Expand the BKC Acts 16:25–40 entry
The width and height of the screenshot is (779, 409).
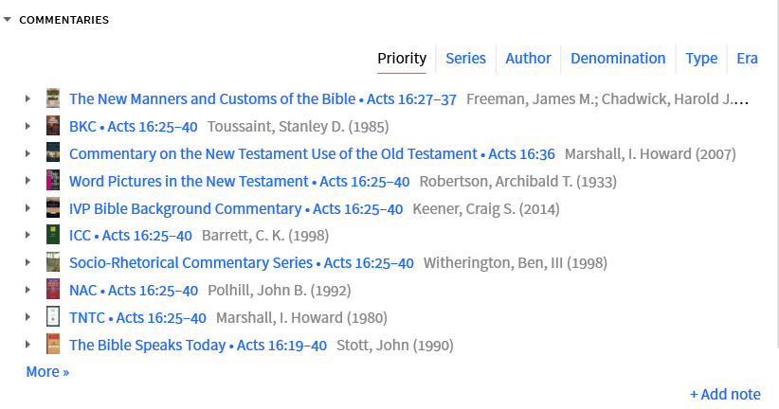[28, 126]
